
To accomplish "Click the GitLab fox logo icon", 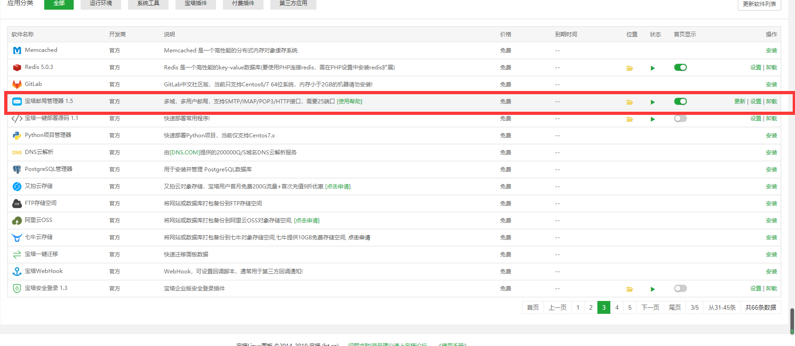I will point(17,85).
